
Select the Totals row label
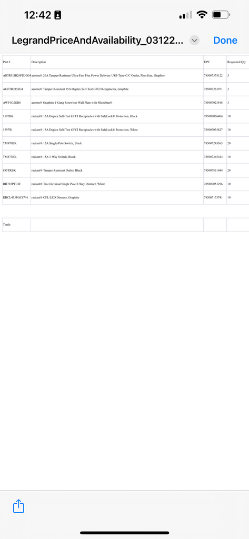pyautogui.click(x=6, y=224)
